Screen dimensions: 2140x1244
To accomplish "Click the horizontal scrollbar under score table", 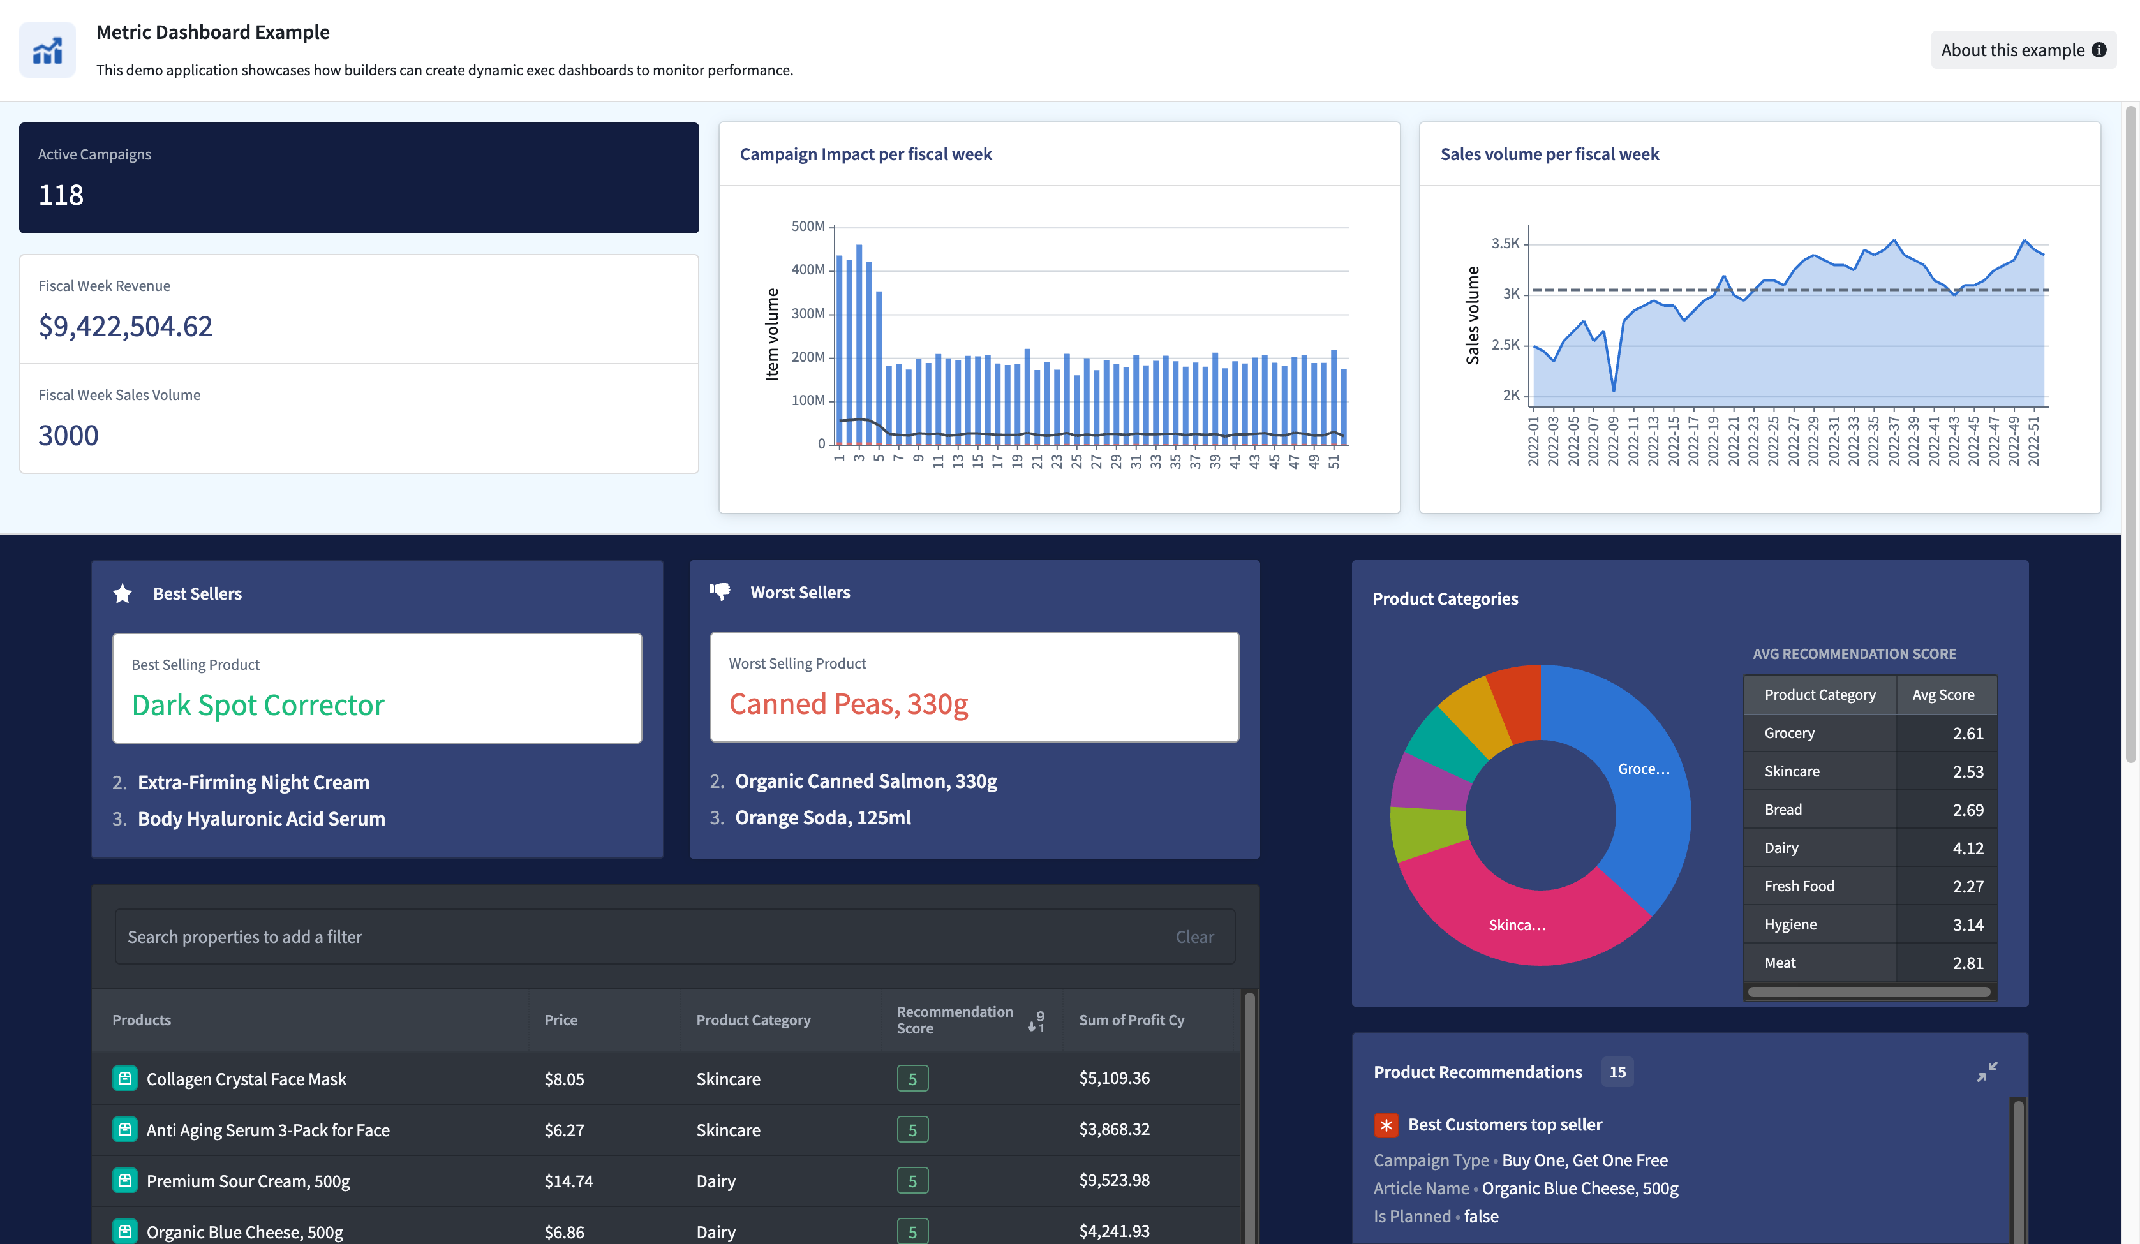I will (x=1868, y=992).
